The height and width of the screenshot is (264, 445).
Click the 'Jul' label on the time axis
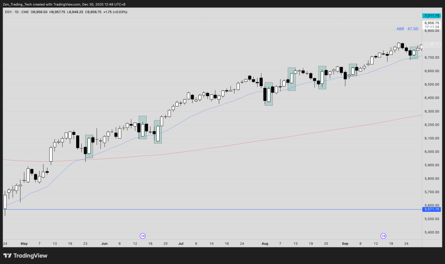click(x=181, y=244)
